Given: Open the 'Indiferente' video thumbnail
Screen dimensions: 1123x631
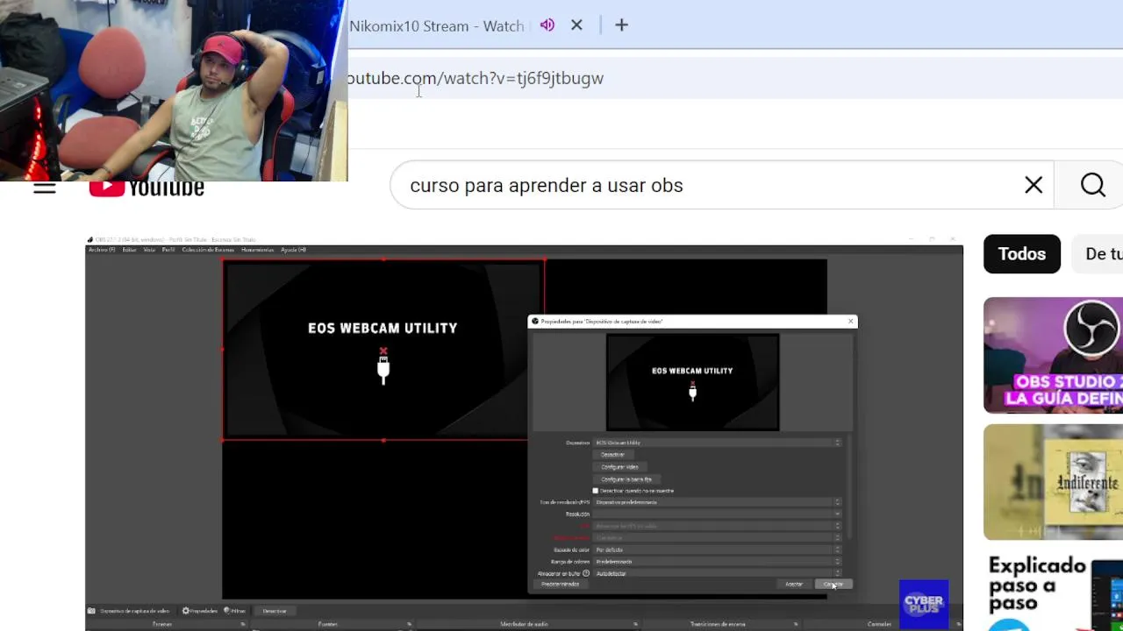Looking at the screenshot, I should 1053,482.
